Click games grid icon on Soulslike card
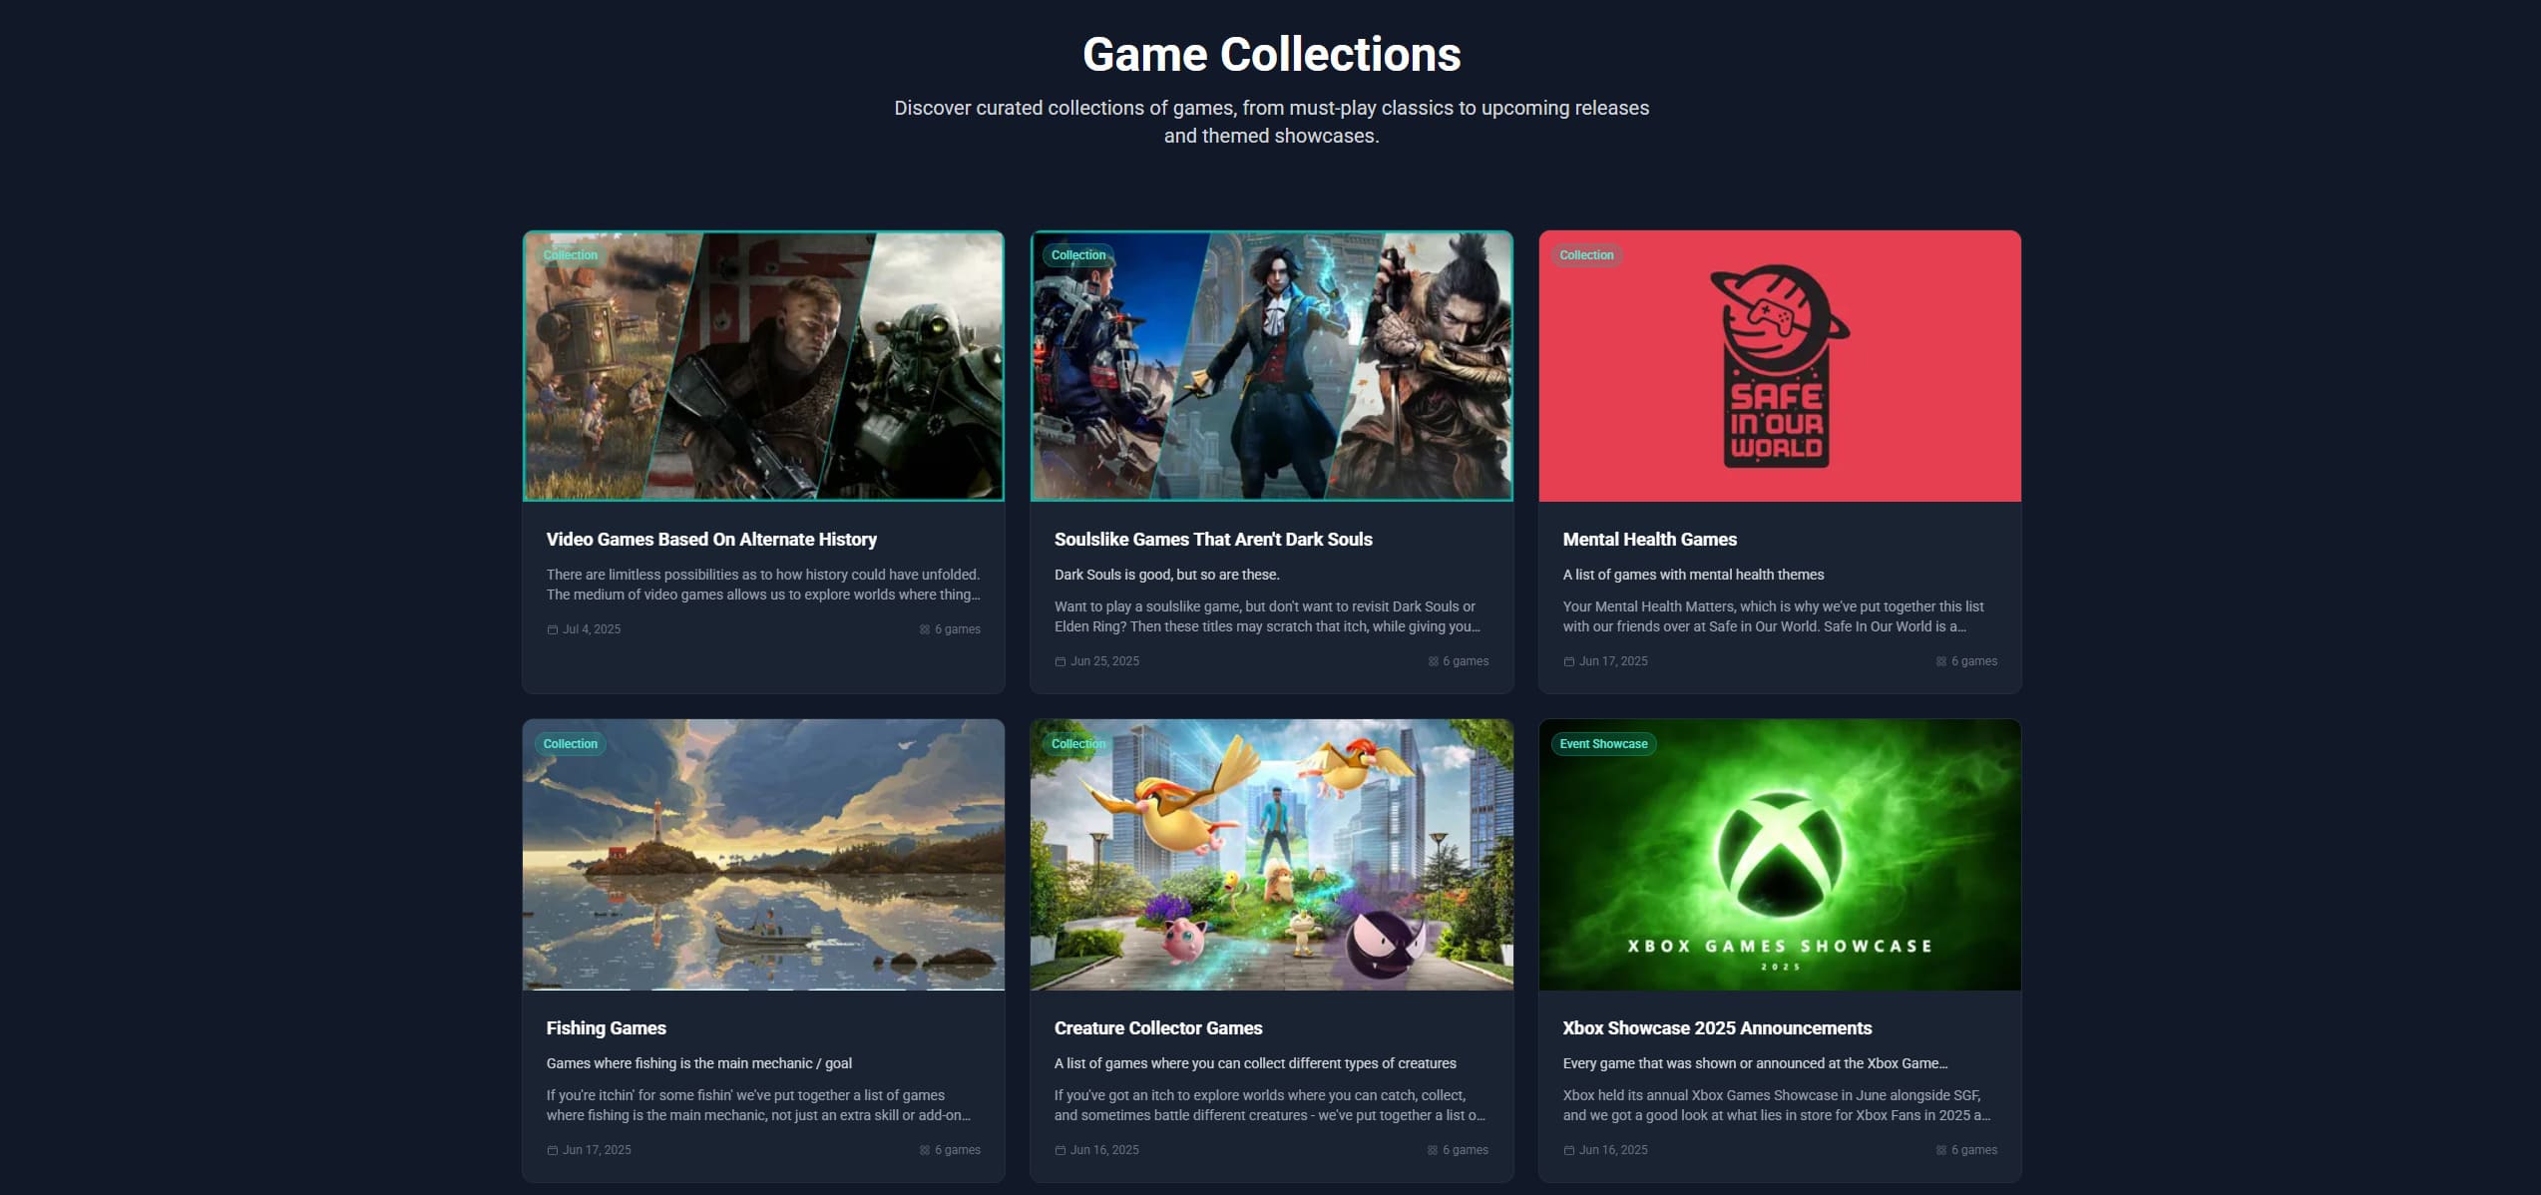 [x=1433, y=661]
